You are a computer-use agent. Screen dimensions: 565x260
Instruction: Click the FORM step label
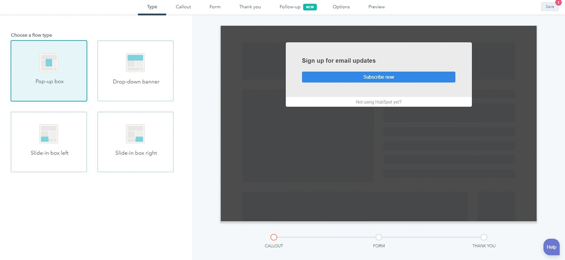click(x=379, y=246)
